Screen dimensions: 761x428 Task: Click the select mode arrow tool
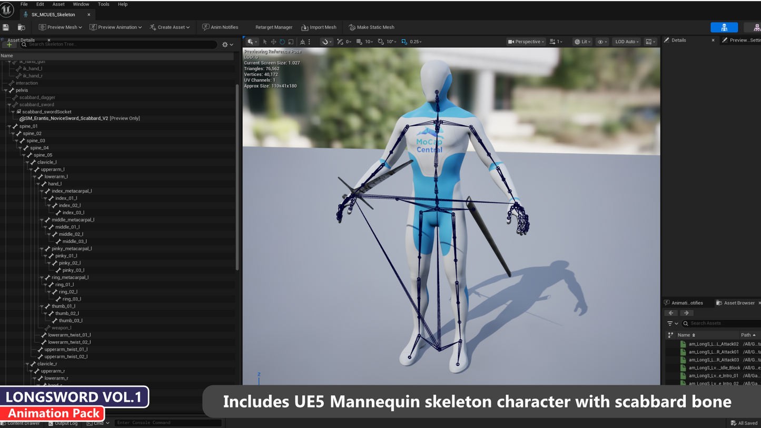tap(265, 42)
